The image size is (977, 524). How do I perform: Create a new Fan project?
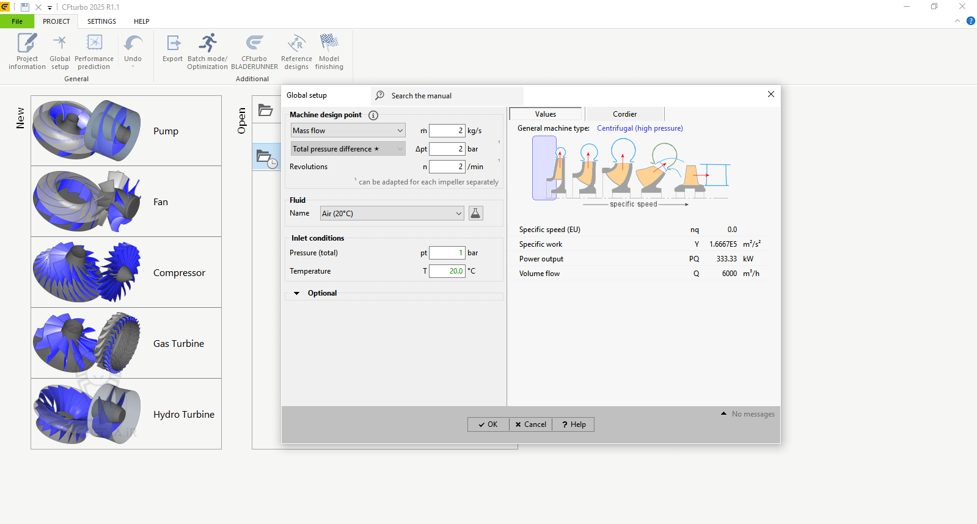tap(126, 202)
